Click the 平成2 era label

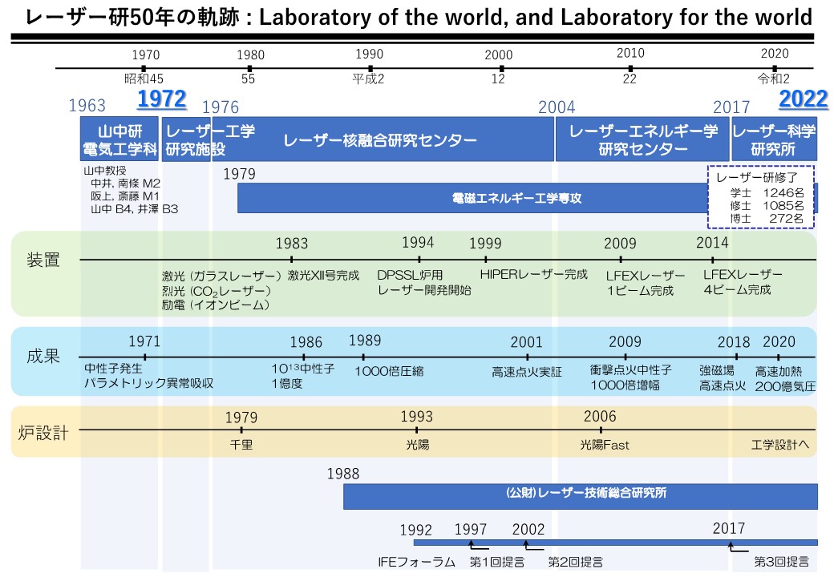(368, 79)
